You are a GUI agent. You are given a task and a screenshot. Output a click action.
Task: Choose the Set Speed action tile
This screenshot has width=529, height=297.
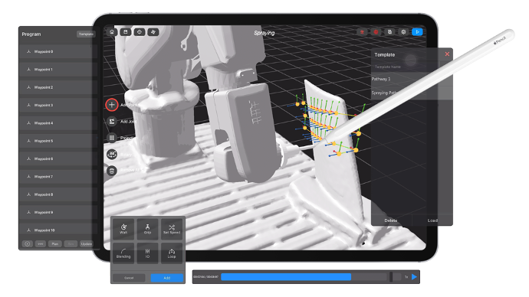172,229
